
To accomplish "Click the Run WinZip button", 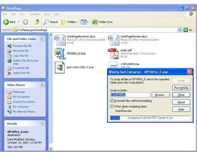I will (x=181, y=88).
